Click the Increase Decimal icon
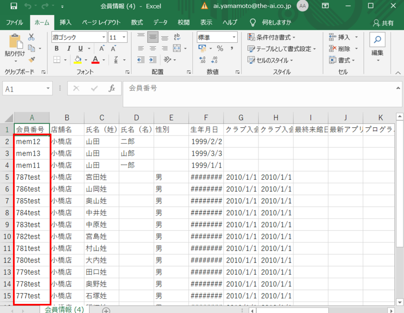The width and height of the screenshot is (404, 313). (203, 60)
